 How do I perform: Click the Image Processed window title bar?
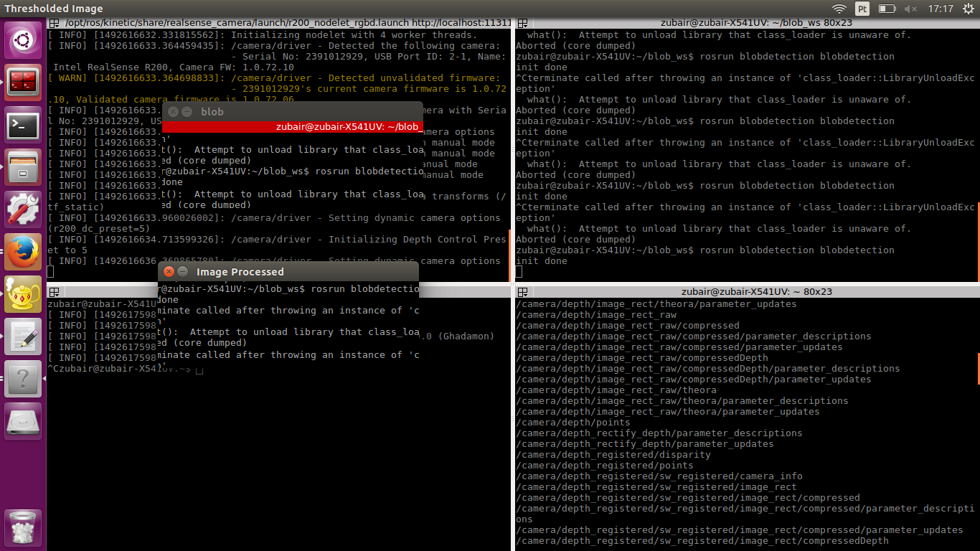(x=288, y=272)
